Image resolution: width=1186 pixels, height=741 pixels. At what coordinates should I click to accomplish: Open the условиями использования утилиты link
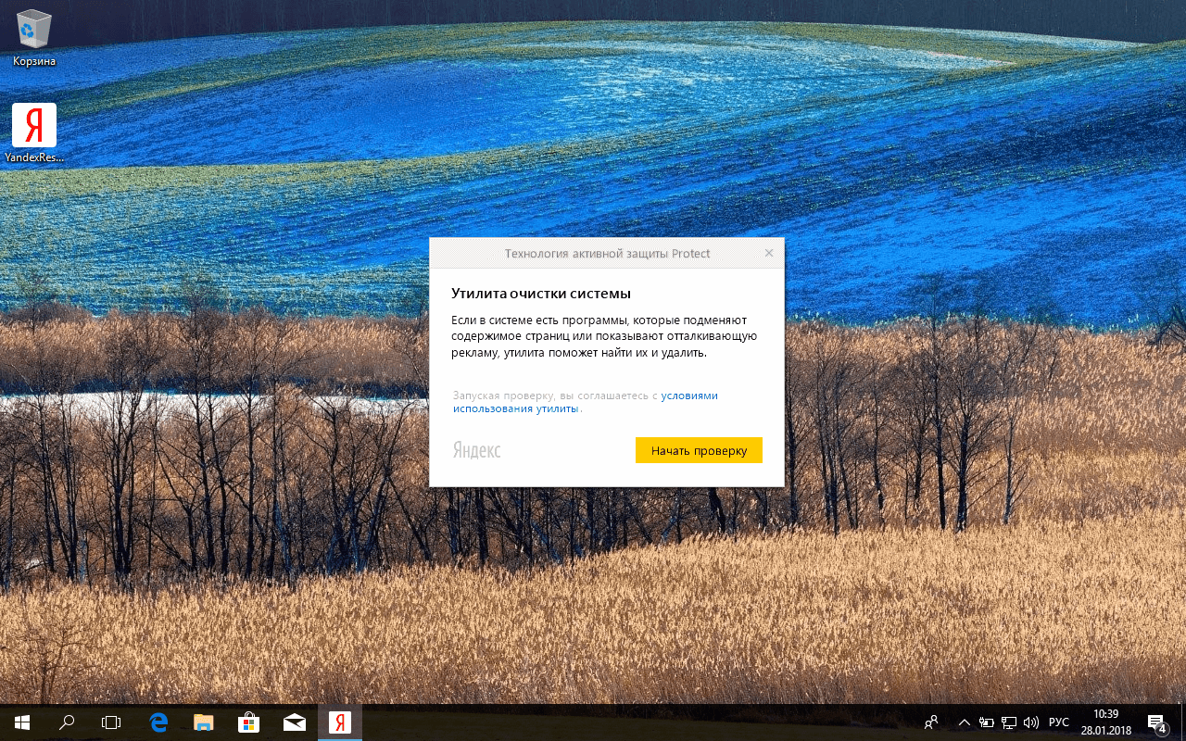pos(586,402)
